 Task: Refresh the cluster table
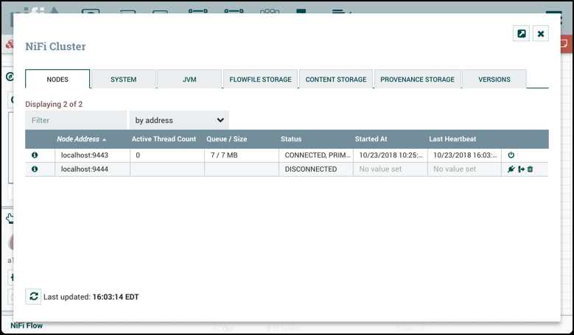(x=34, y=296)
